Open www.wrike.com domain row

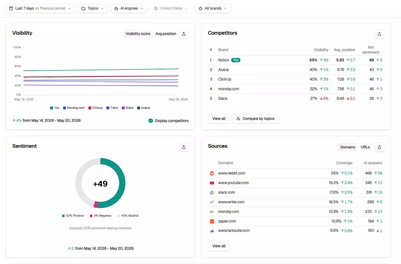(x=296, y=202)
